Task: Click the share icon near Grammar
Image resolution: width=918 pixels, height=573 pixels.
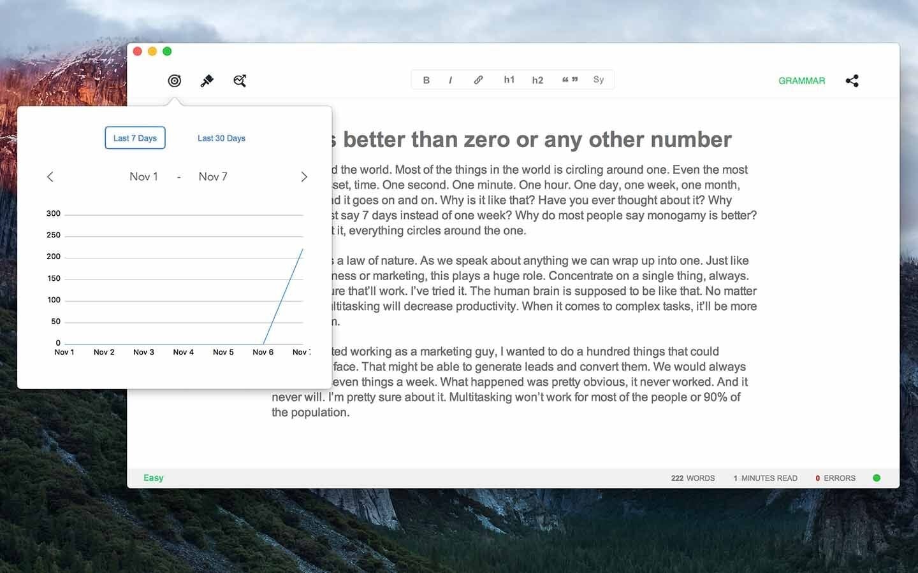Action: pos(852,81)
